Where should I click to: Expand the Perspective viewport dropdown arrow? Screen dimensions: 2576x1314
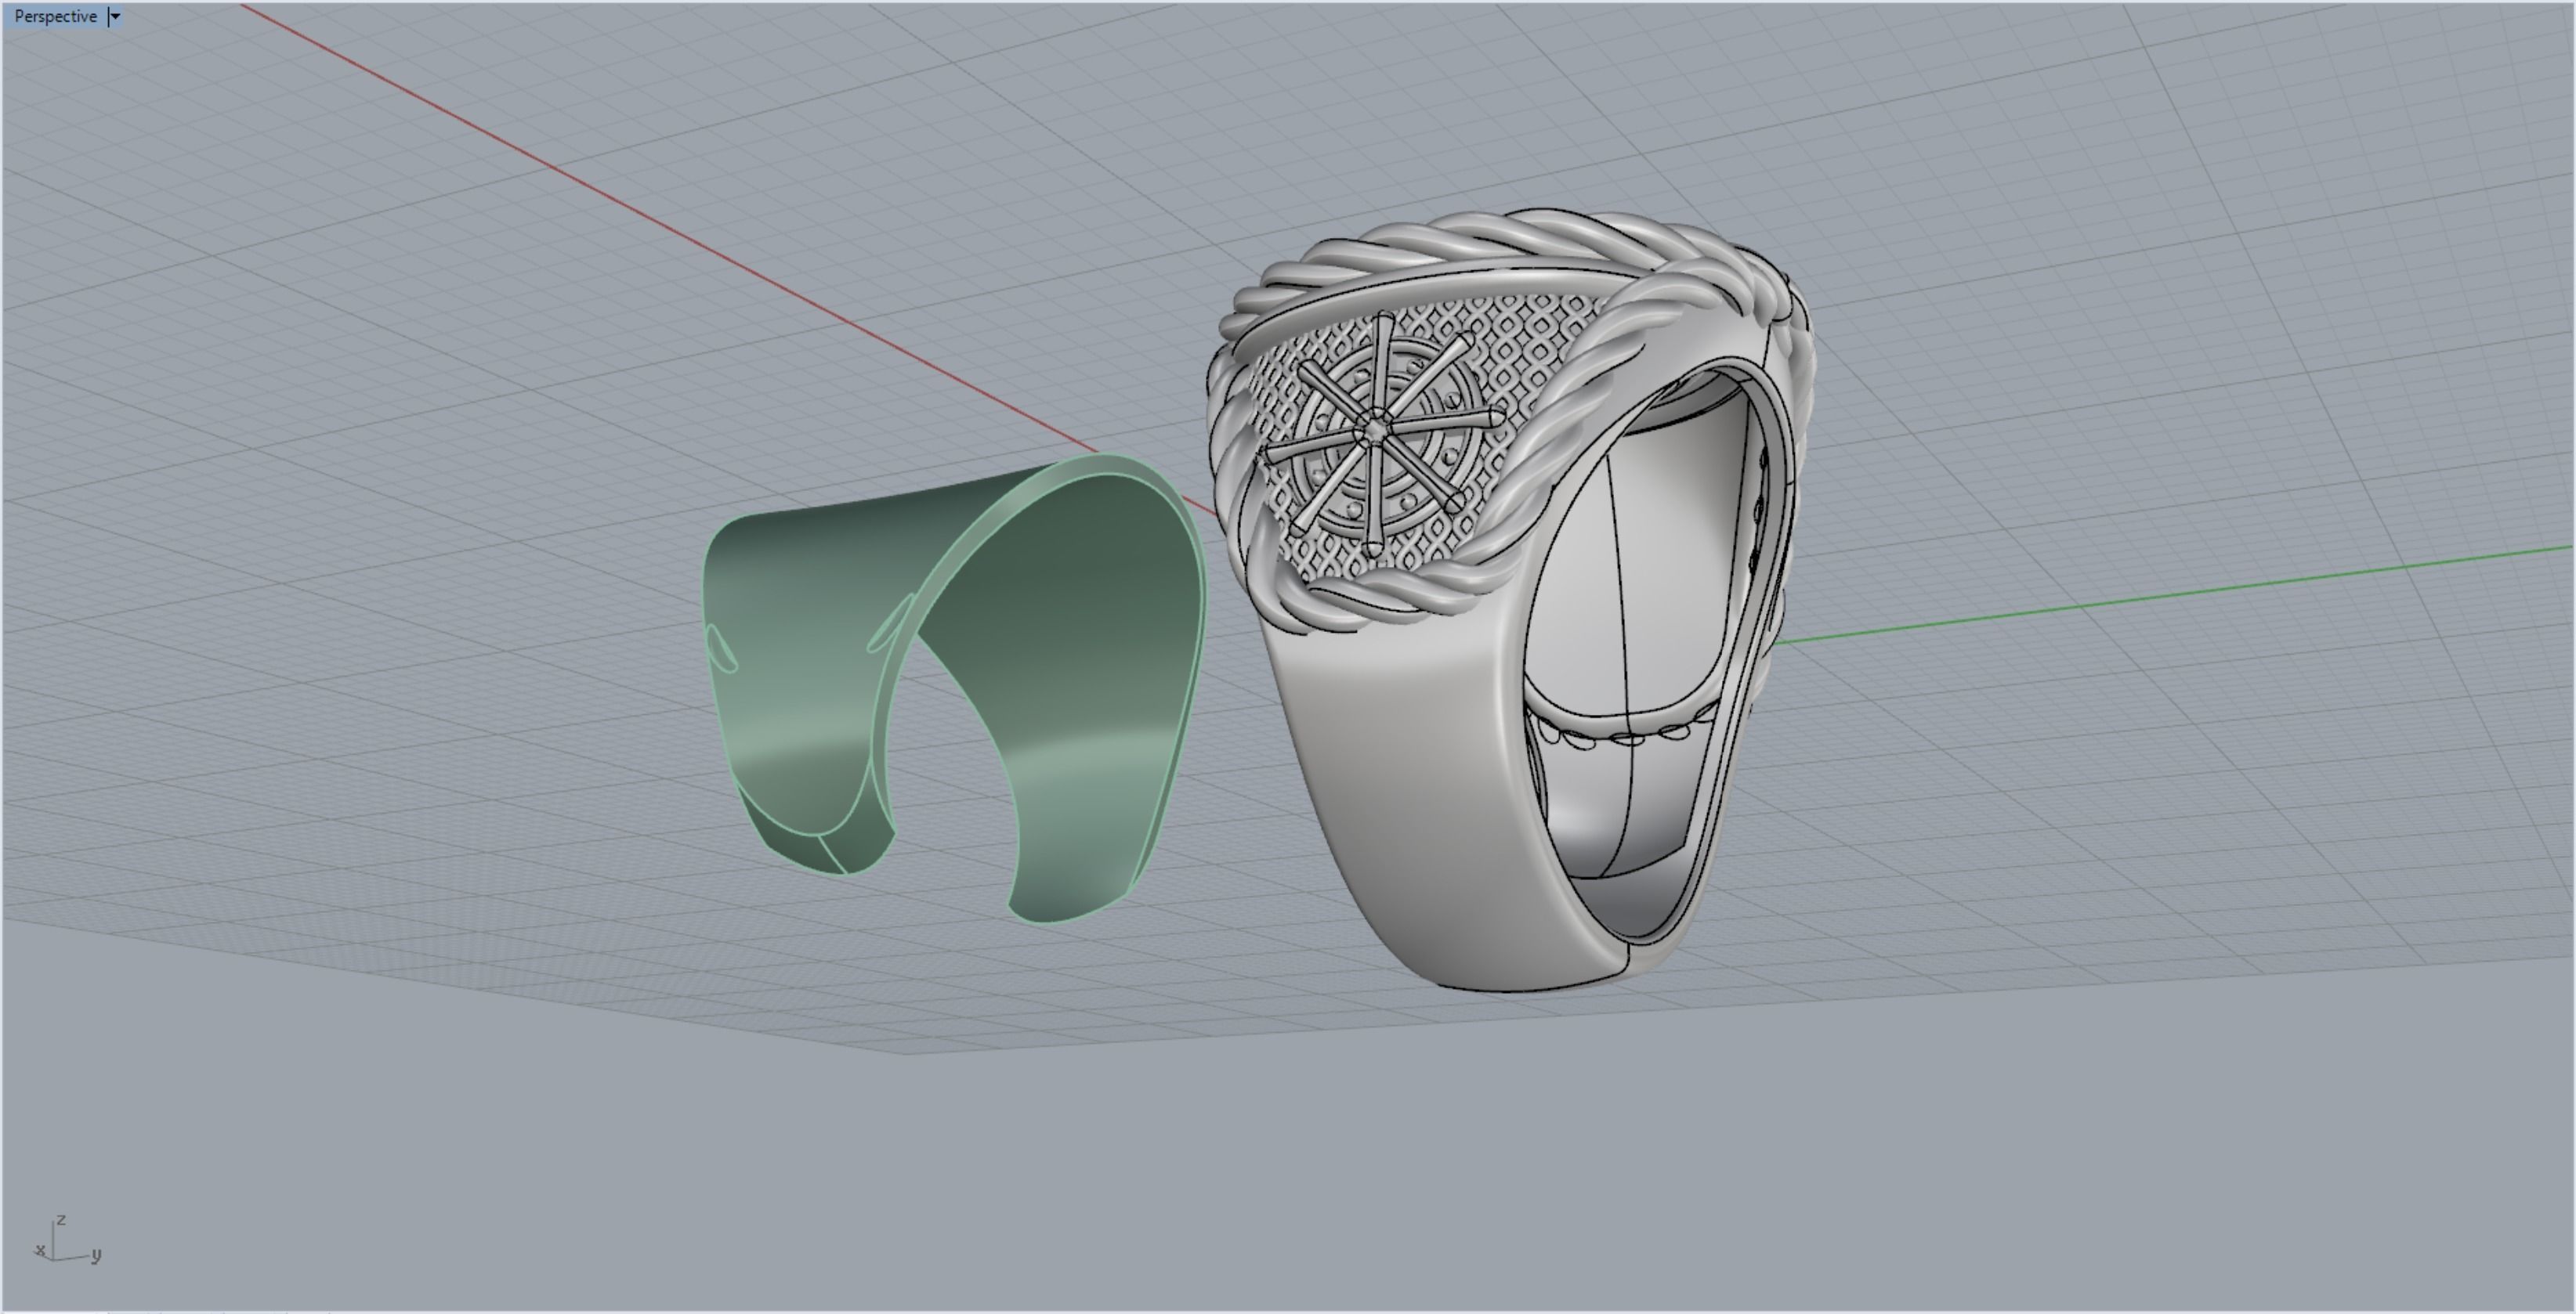coord(115,16)
